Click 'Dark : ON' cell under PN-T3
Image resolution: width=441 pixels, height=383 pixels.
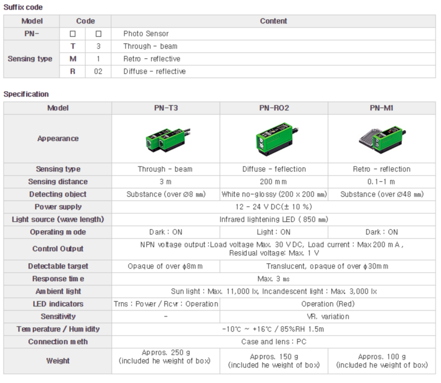166,233
